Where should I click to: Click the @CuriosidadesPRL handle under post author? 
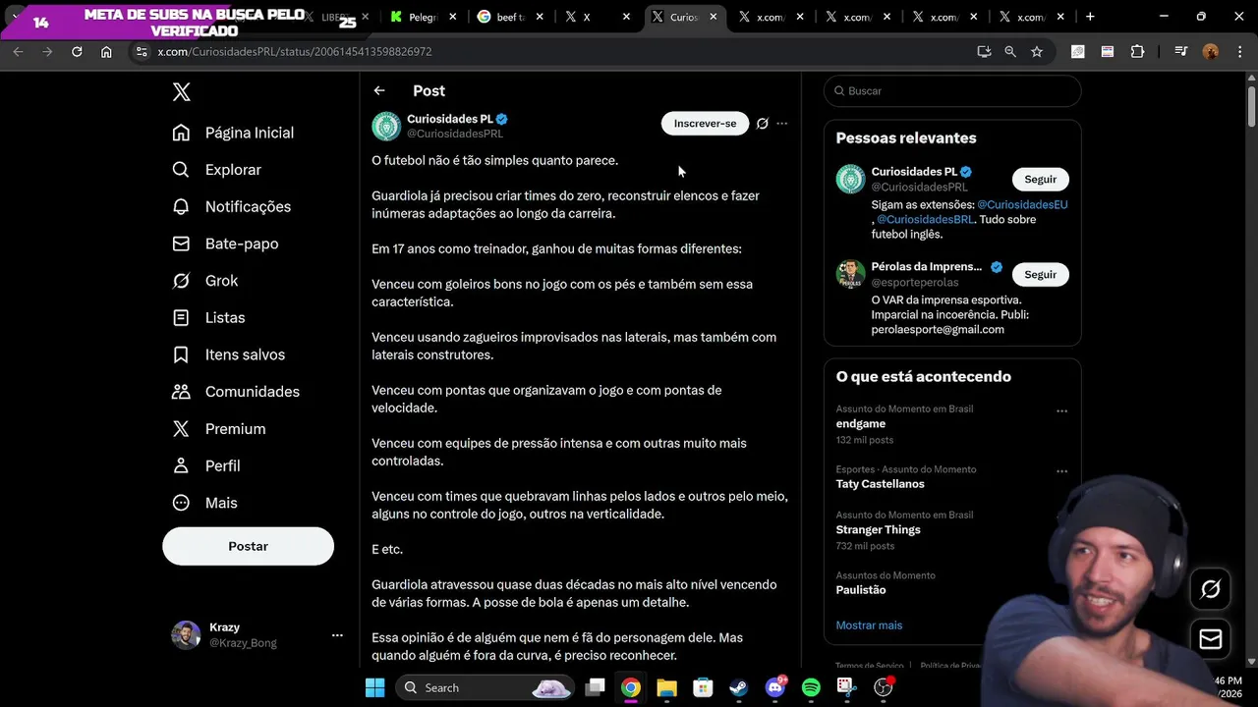(x=455, y=134)
